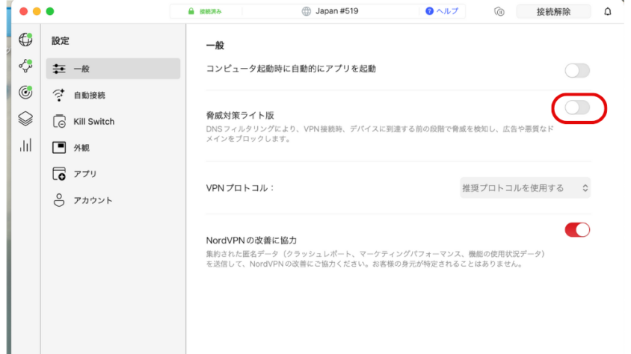Open the statistics bar chart icon

point(25,145)
